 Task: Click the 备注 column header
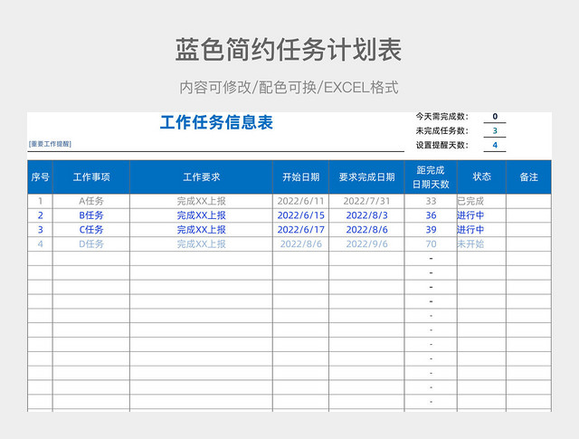[528, 177]
